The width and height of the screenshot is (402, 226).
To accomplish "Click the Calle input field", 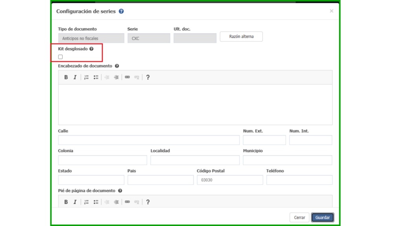I will (148, 140).
